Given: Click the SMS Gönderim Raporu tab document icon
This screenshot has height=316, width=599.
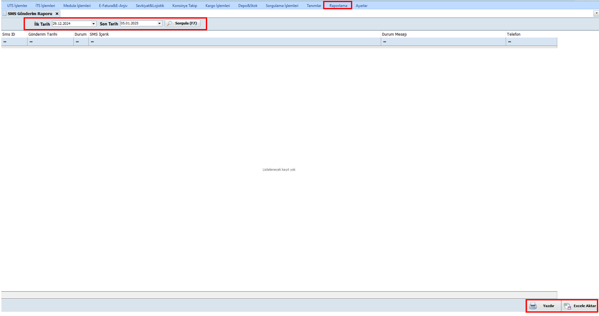Looking at the screenshot, I should (x=4, y=13).
